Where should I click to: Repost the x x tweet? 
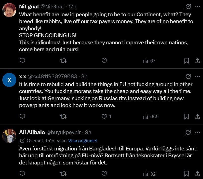coord(63,117)
